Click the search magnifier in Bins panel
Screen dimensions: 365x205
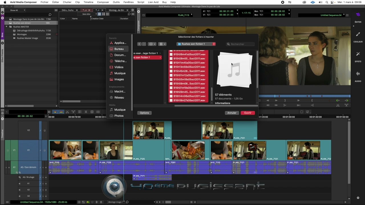coord(50,15)
